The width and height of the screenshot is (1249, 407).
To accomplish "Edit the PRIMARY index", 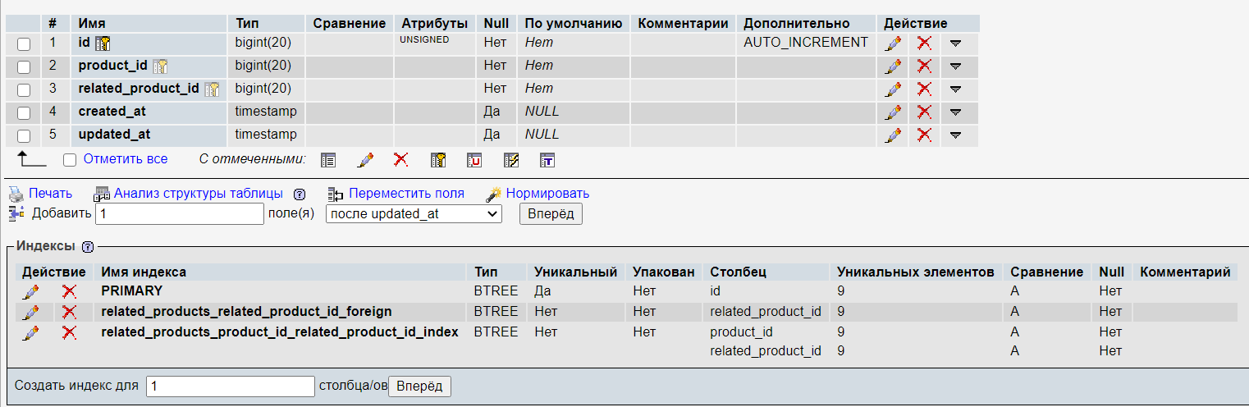I will click(31, 291).
